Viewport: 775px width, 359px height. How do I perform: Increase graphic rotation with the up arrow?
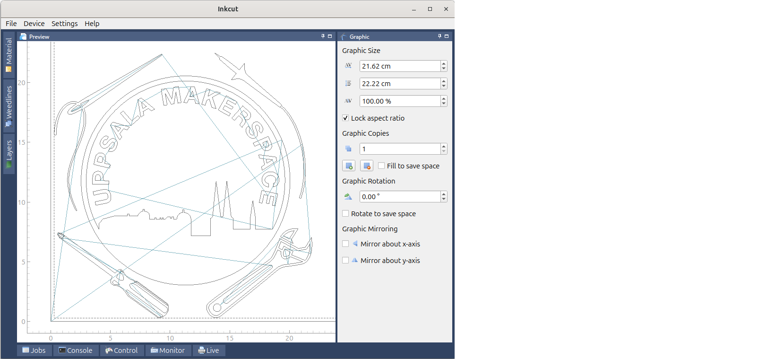coord(444,194)
